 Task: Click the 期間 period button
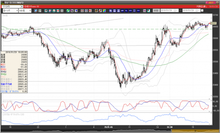156,11
